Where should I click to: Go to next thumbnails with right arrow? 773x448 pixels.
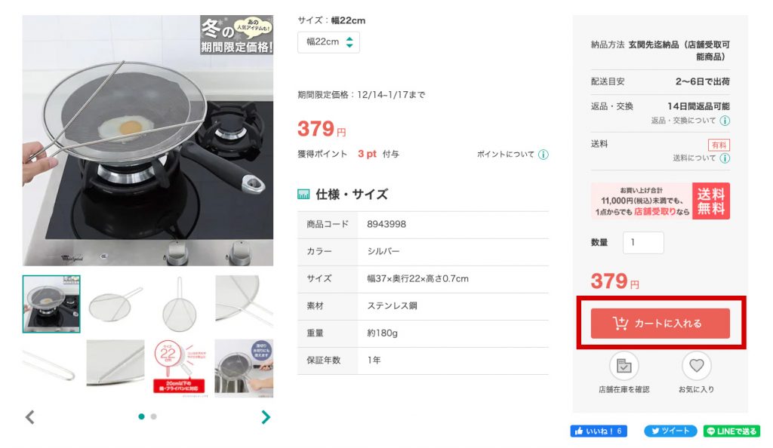265,417
